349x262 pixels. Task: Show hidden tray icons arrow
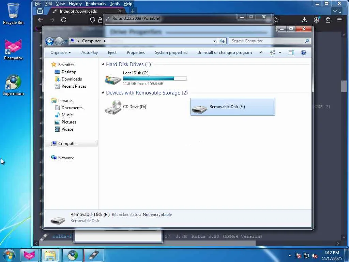[290, 256]
